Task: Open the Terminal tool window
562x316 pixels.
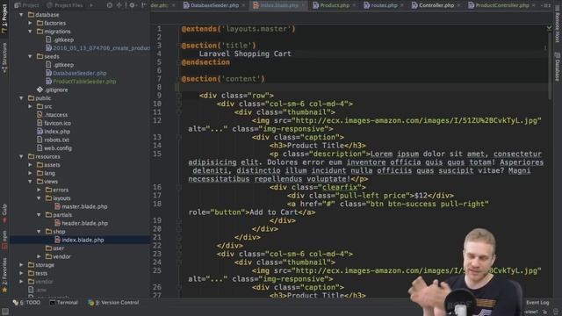Action: (64, 303)
